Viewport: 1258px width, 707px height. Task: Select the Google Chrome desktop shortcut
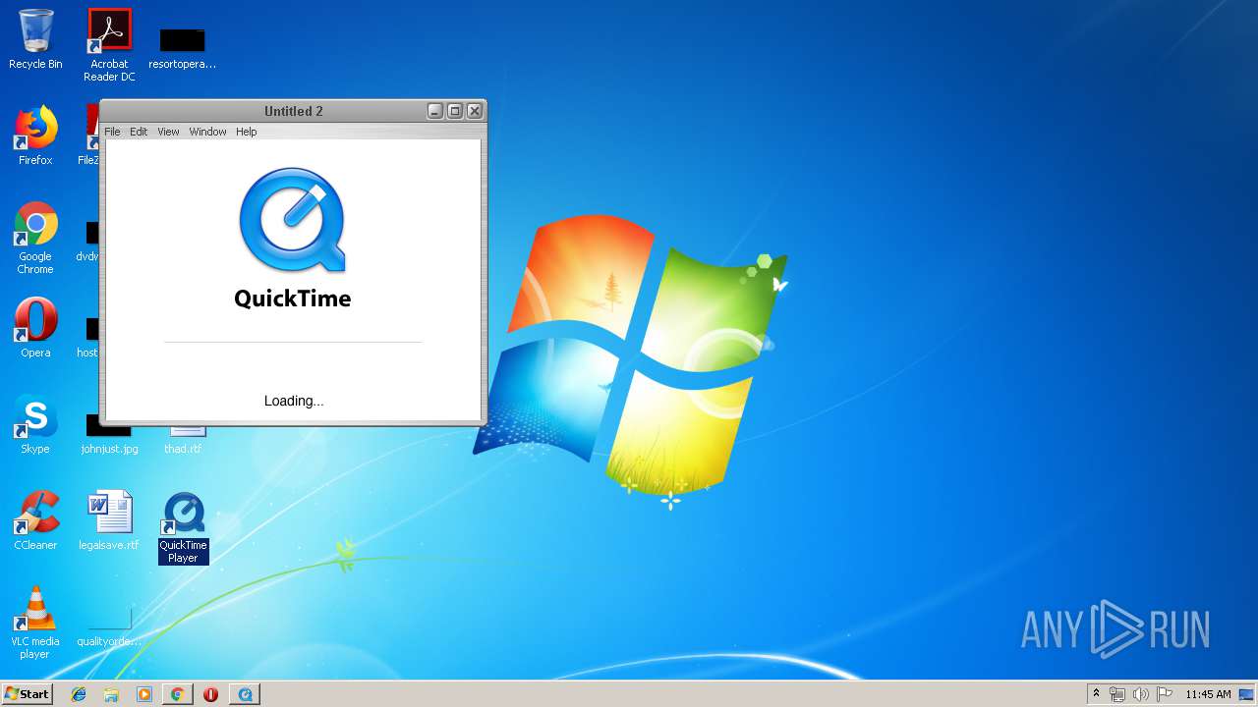[x=35, y=238]
